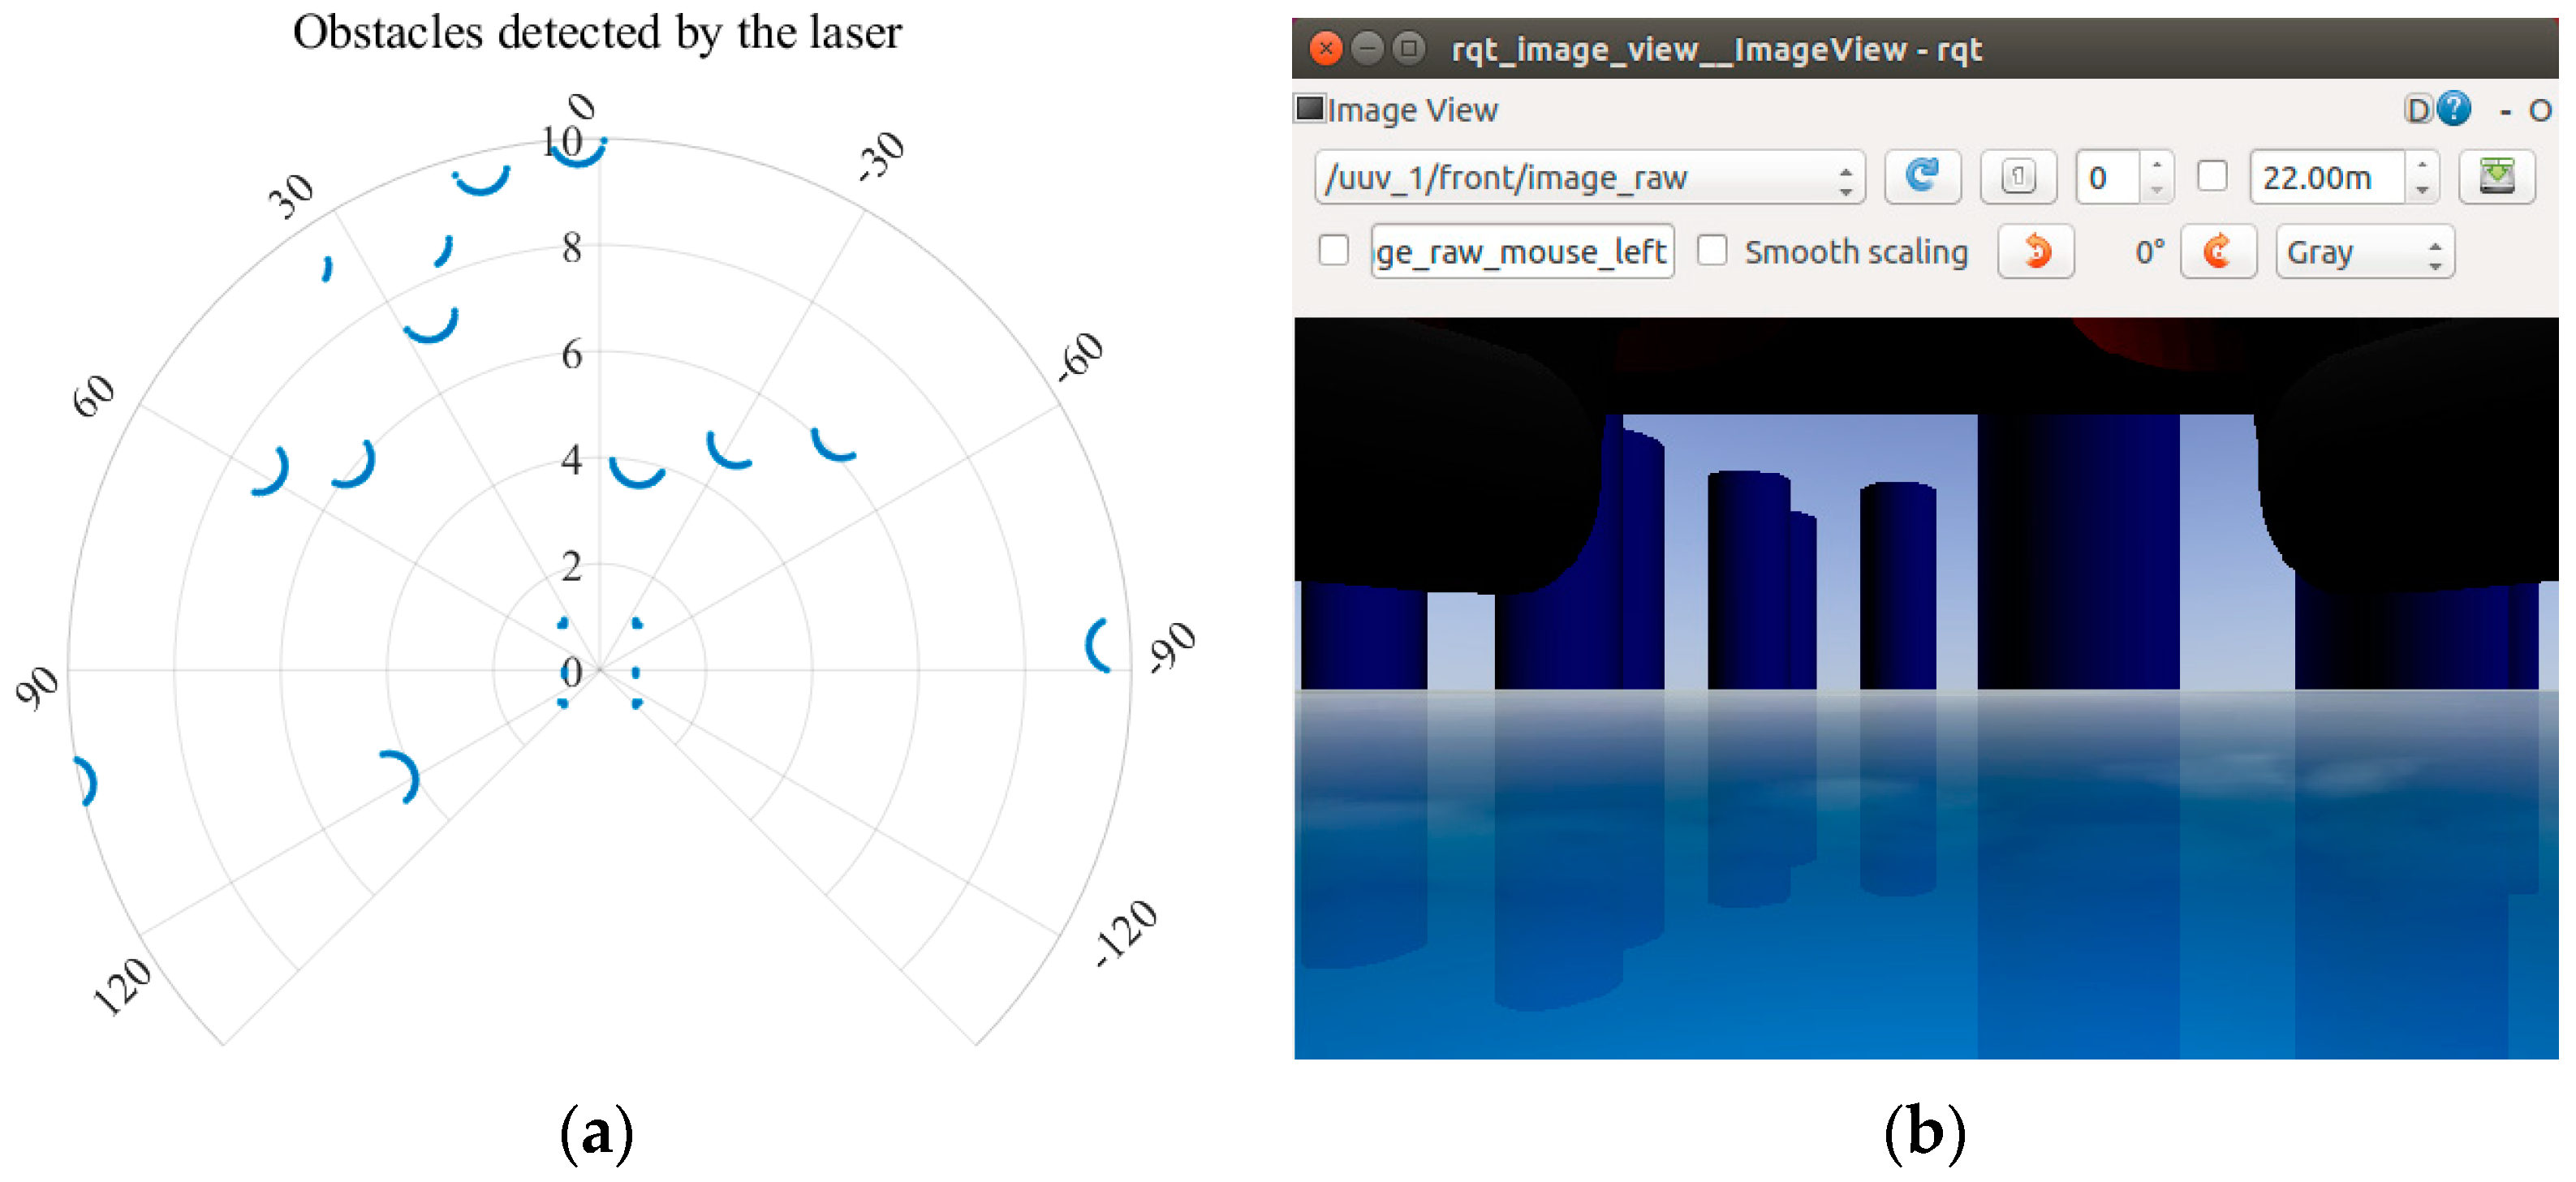Enable mouse click publishing checkbox
2576x1182 pixels.
[1333, 250]
